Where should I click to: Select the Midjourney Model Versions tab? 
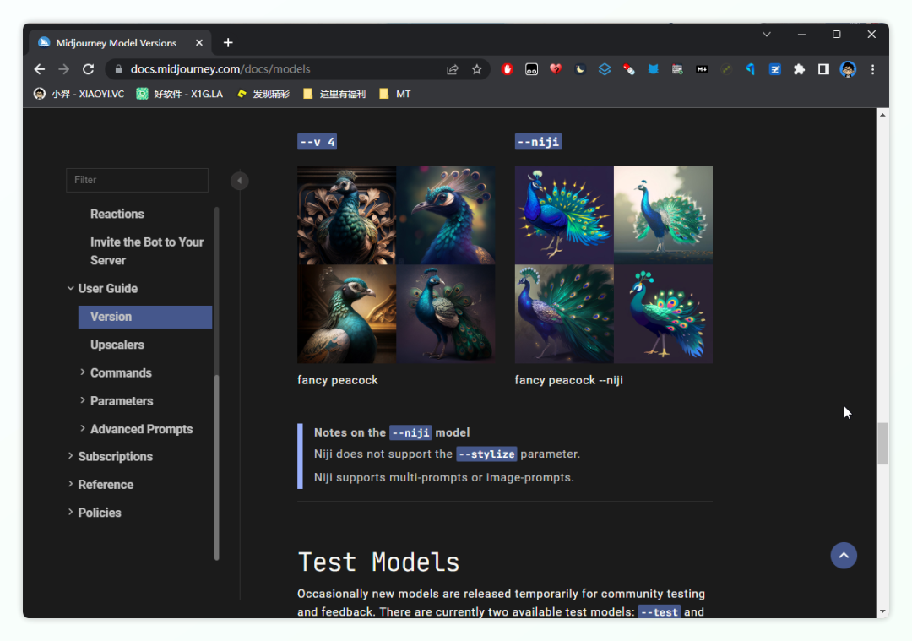click(116, 43)
